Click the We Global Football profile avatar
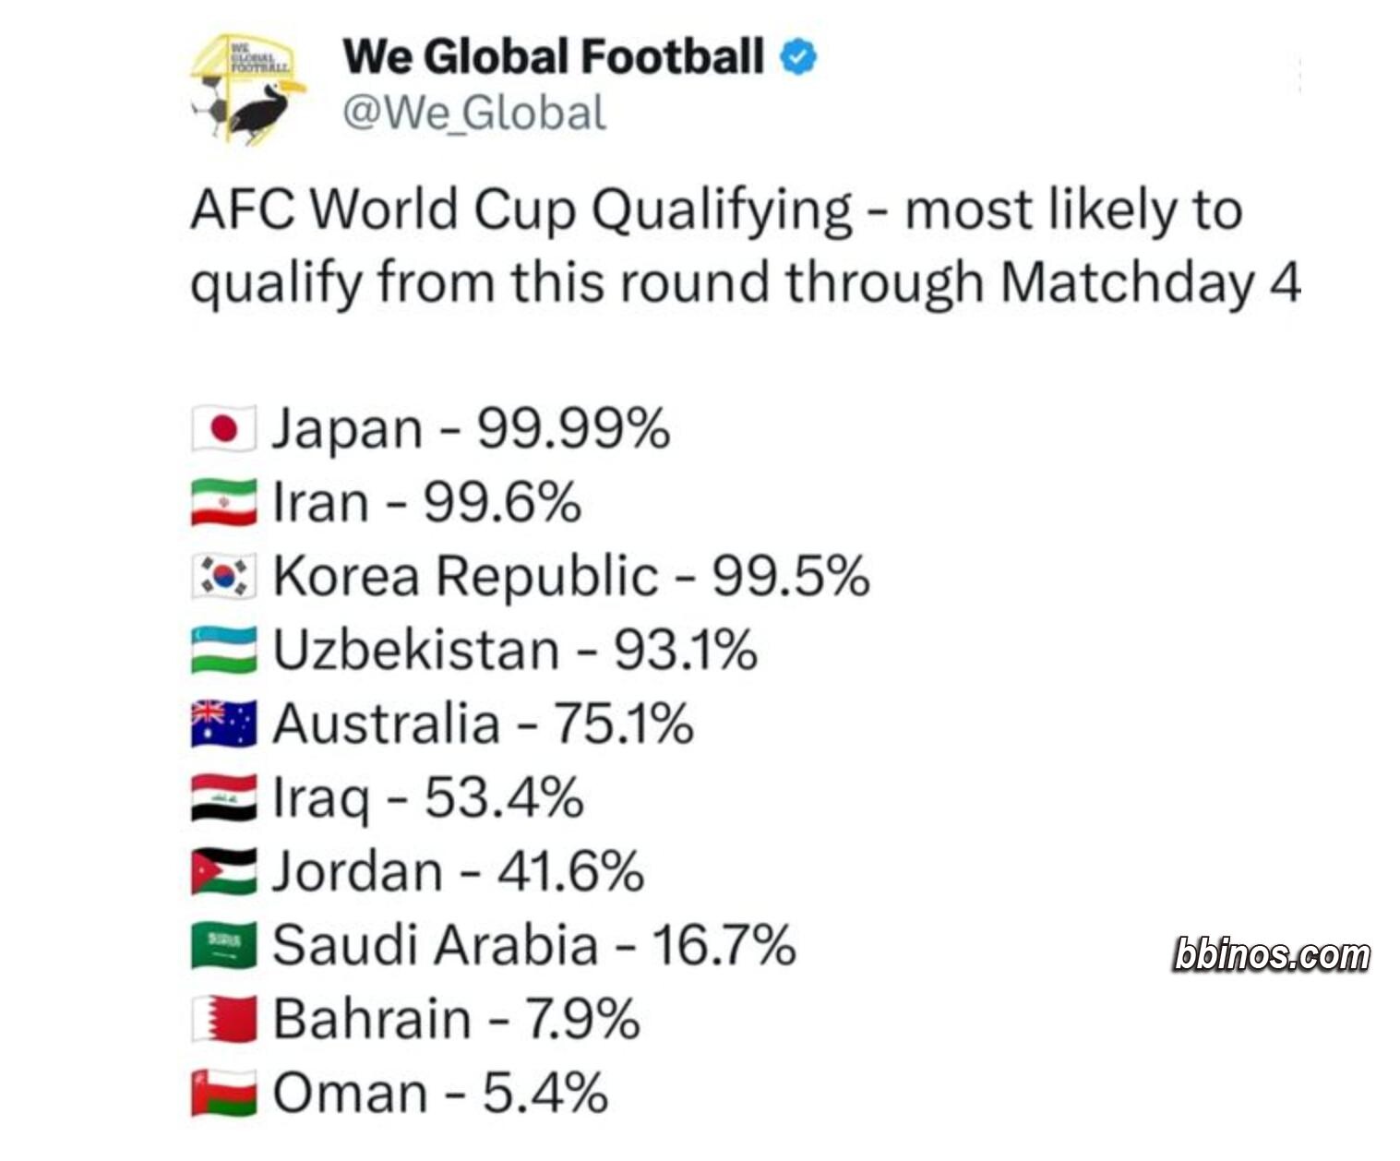1400x1161 pixels. pos(247,89)
